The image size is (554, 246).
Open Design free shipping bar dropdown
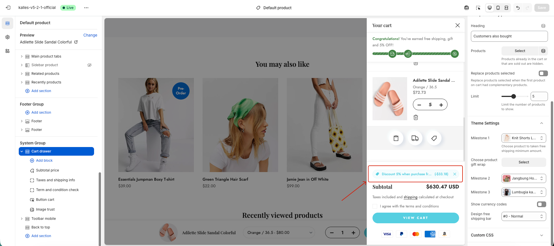(x=524, y=216)
